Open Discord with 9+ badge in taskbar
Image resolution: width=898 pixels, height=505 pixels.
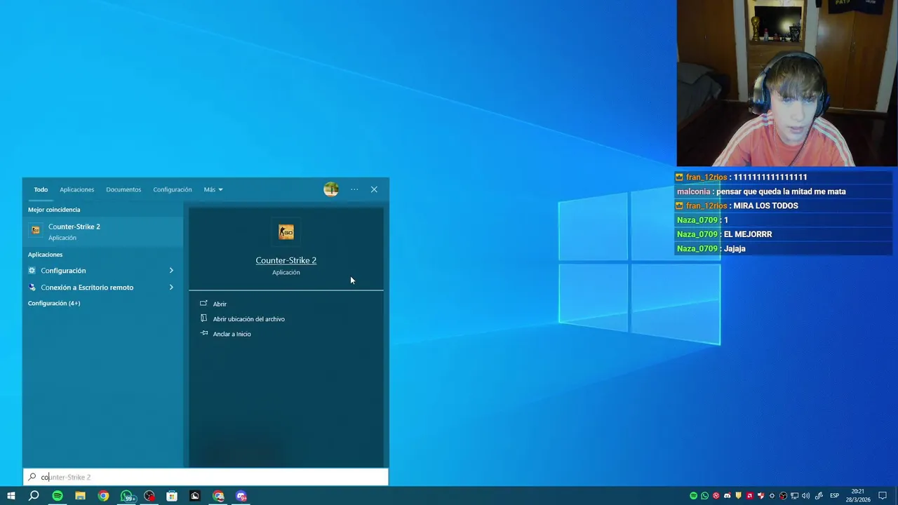[x=241, y=496]
